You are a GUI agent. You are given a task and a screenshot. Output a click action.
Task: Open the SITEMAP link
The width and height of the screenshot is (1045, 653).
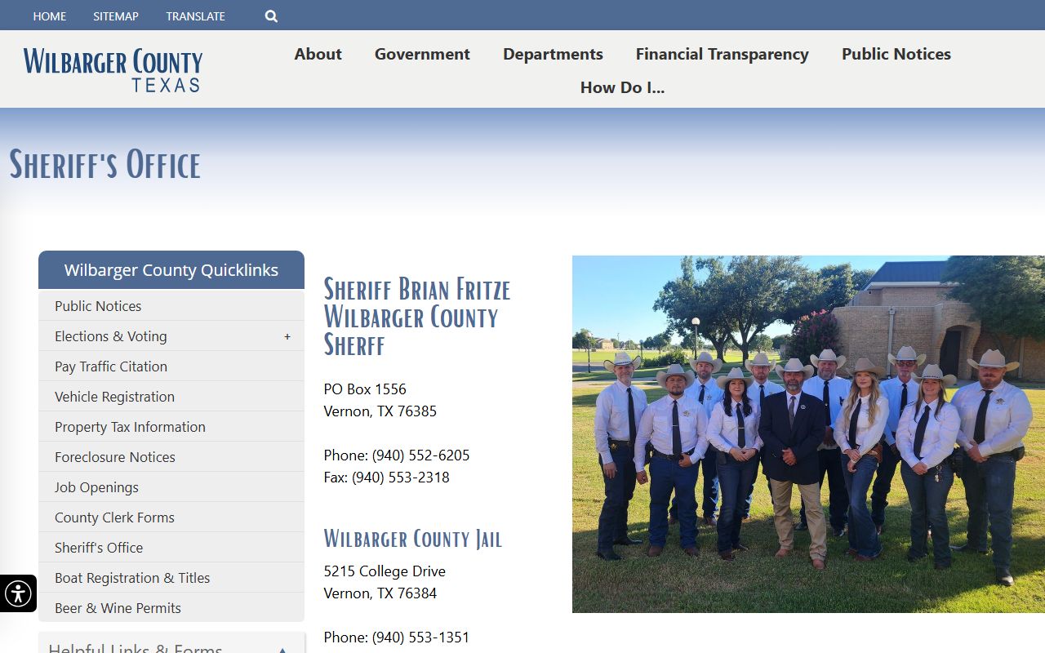click(x=116, y=16)
